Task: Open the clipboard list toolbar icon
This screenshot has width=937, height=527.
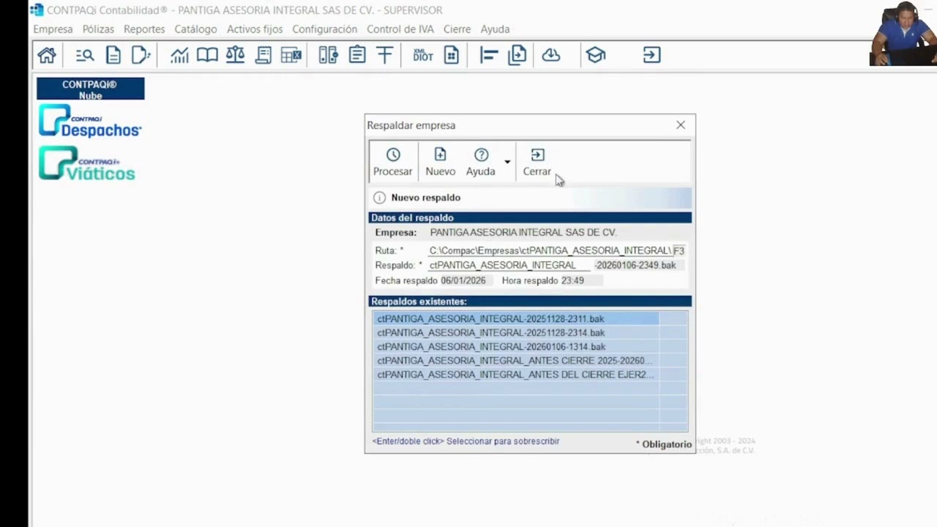Action: [x=357, y=56]
